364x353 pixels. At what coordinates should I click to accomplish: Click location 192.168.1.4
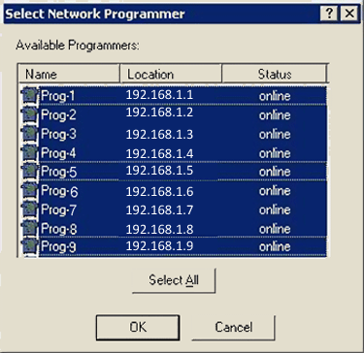click(x=159, y=153)
